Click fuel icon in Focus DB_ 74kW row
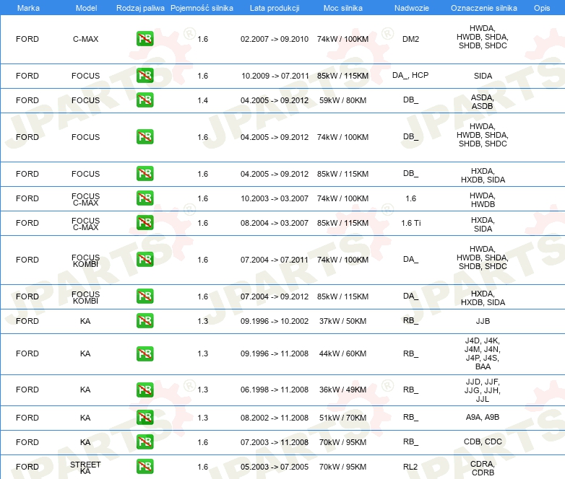565x479 pixels. [x=145, y=137]
